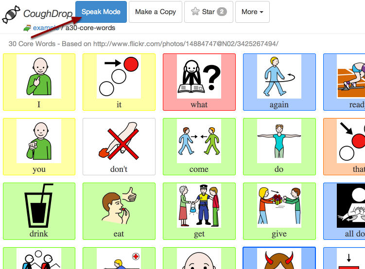Select the "again" walking symbol

(279, 82)
